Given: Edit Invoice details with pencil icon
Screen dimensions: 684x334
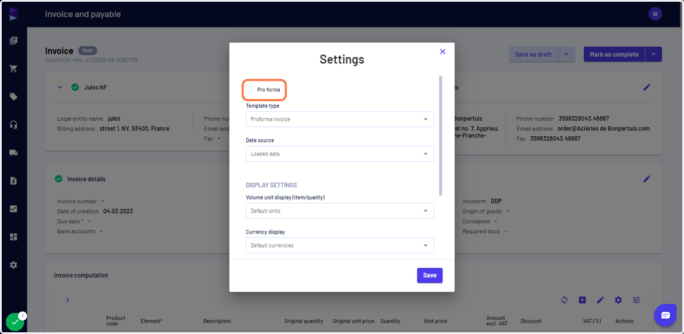Looking at the screenshot, I should pyautogui.click(x=647, y=179).
